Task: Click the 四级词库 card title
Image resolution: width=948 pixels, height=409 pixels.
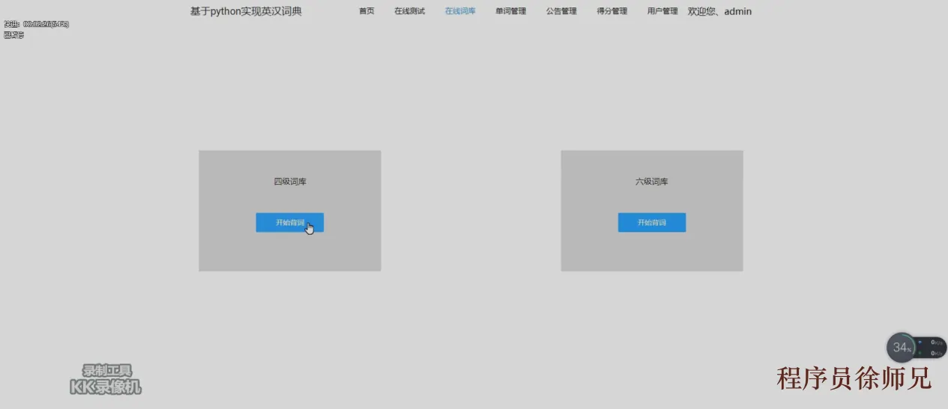Action: pyautogui.click(x=290, y=182)
